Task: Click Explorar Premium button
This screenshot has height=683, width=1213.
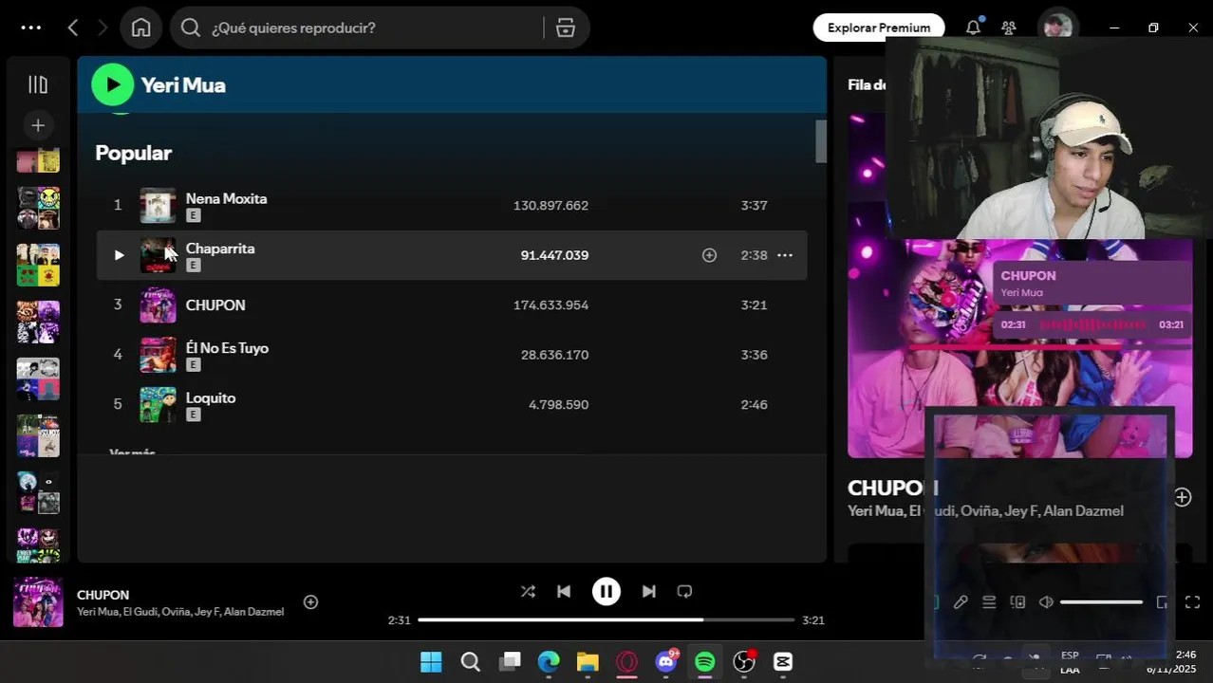Action: pyautogui.click(x=878, y=28)
